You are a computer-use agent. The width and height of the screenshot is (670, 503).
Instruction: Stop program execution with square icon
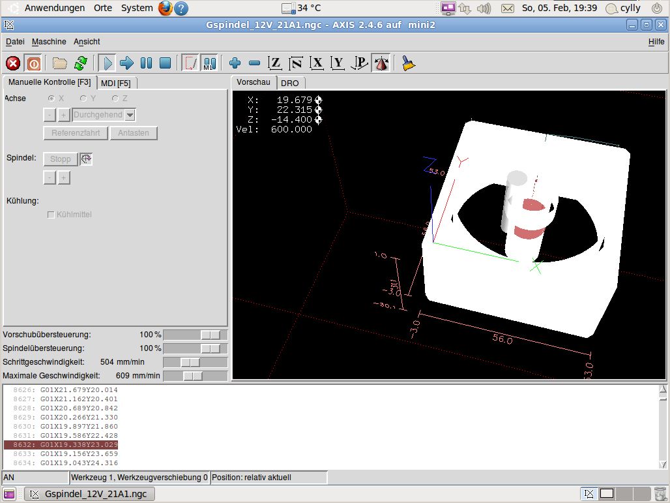(x=166, y=63)
